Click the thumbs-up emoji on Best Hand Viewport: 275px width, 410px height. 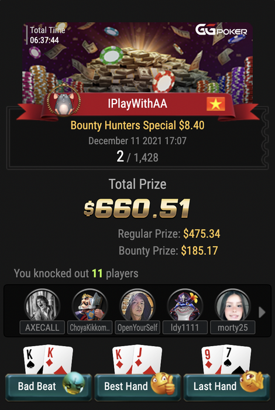(163, 383)
